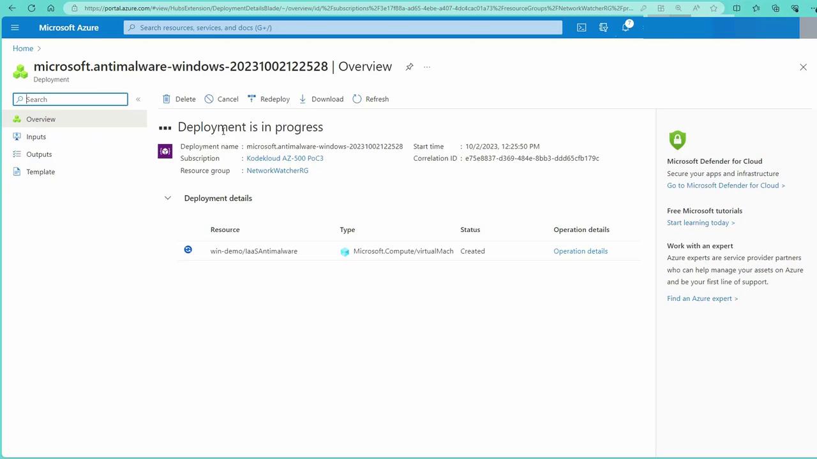Click the trash can Delete icon
This screenshot has width=817, height=459.
click(x=167, y=99)
